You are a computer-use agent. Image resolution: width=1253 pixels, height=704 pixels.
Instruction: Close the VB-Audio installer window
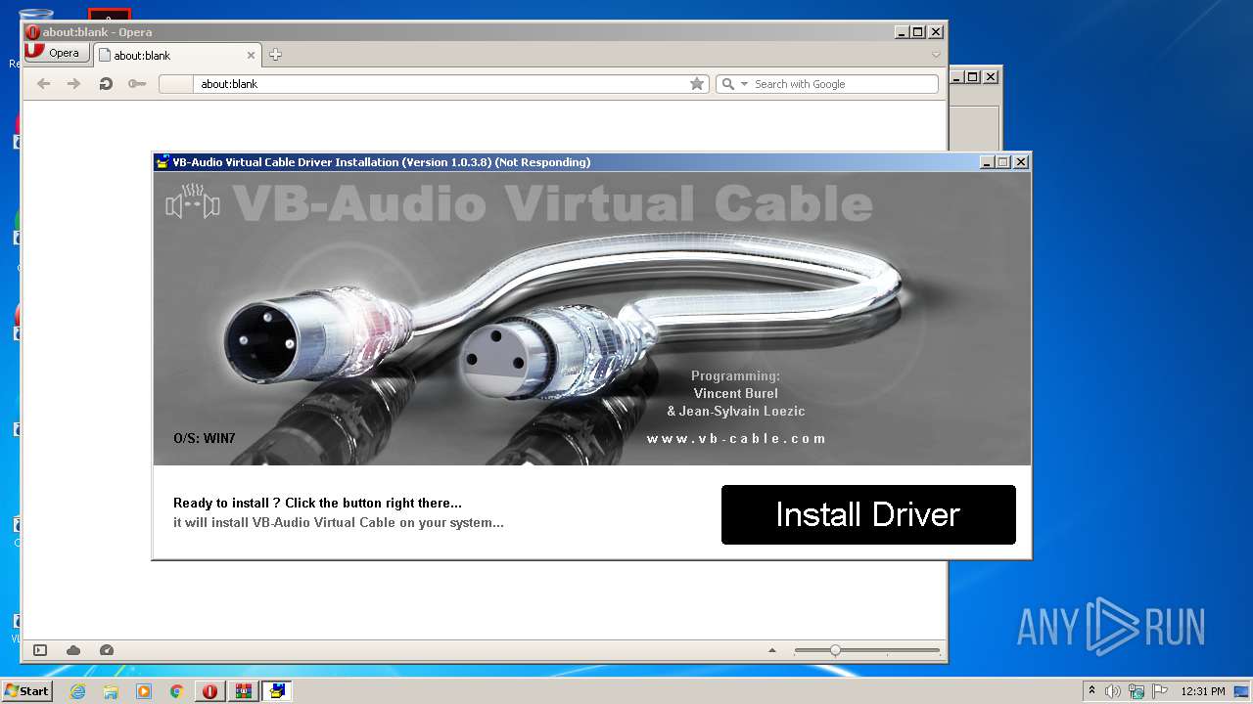1021,162
